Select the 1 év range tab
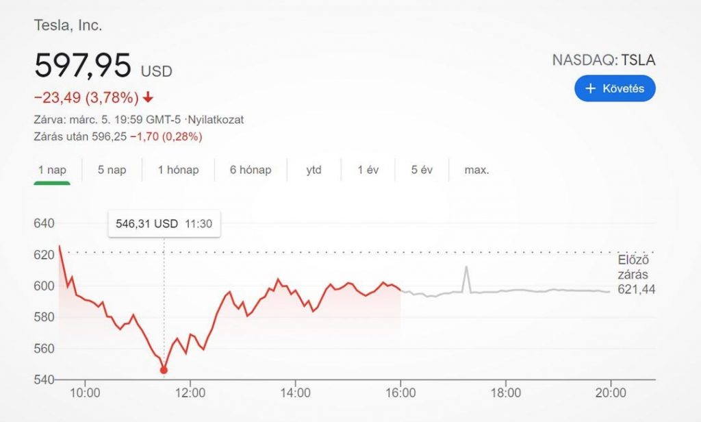 tap(368, 170)
